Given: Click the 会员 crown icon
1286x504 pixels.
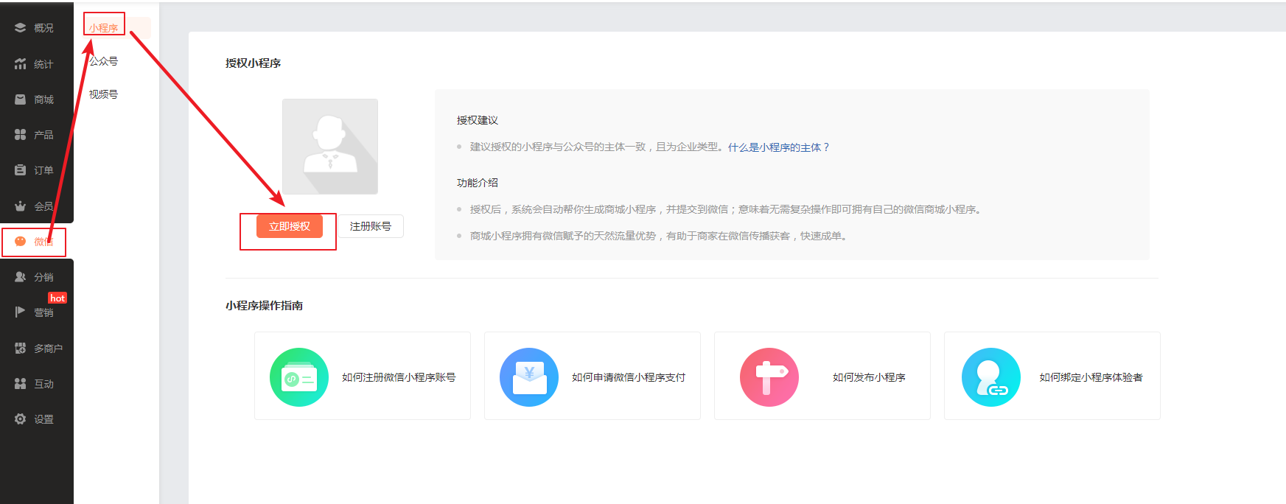Looking at the screenshot, I should pos(20,206).
